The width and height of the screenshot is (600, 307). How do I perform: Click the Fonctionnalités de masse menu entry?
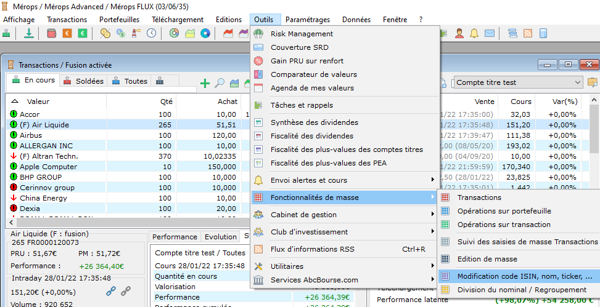coord(344,197)
